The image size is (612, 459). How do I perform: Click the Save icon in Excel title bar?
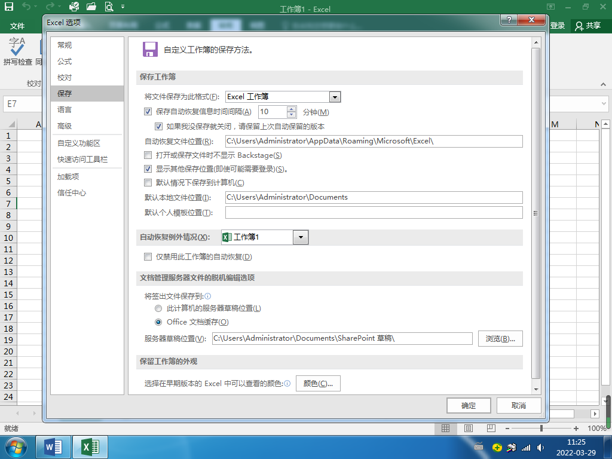coord(8,6)
